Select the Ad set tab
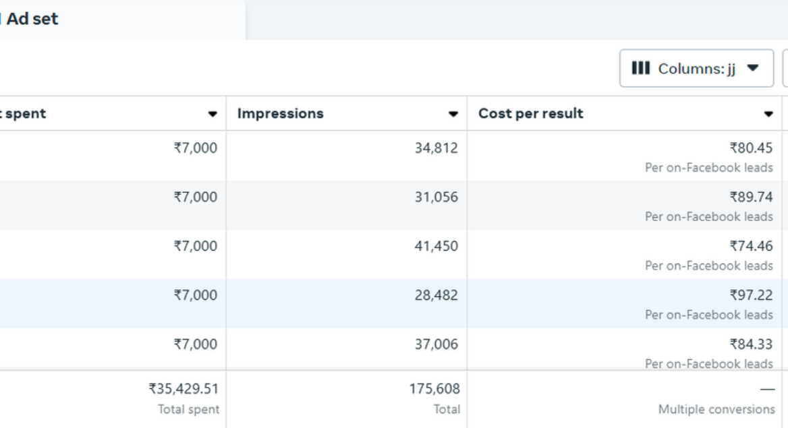This screenshot has width=788, height=428. pos(123,19)
